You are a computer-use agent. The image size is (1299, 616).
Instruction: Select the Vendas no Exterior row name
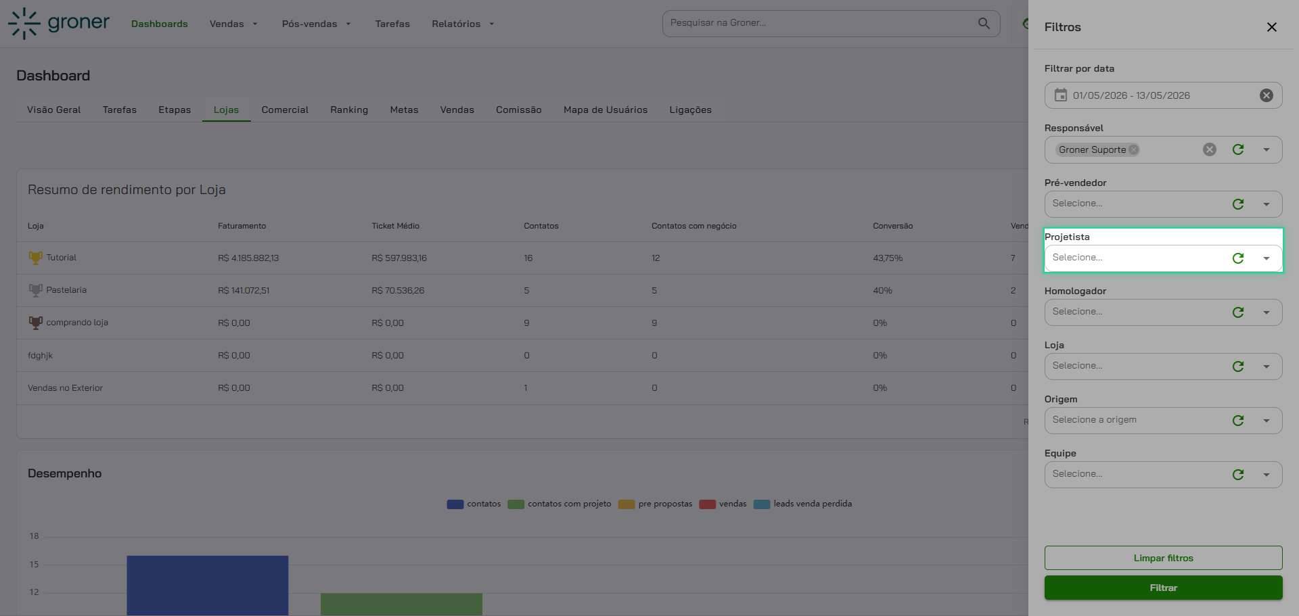point(65,388)
